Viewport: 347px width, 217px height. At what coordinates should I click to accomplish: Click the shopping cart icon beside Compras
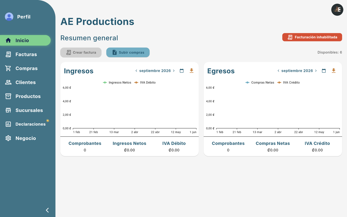[8, 68]
